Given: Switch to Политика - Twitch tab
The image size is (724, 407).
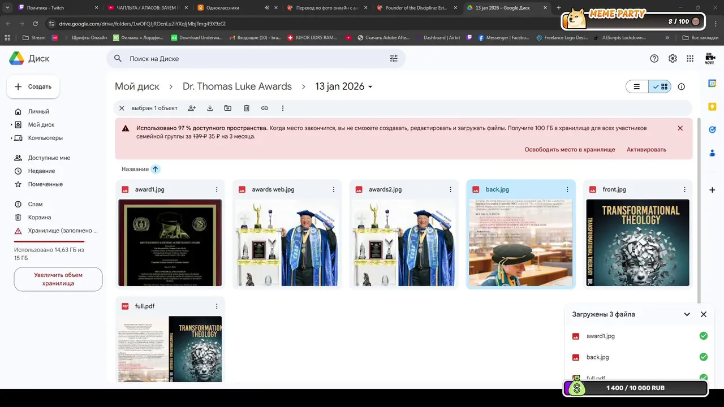Looking at the screenshot, I should (59, 7).
